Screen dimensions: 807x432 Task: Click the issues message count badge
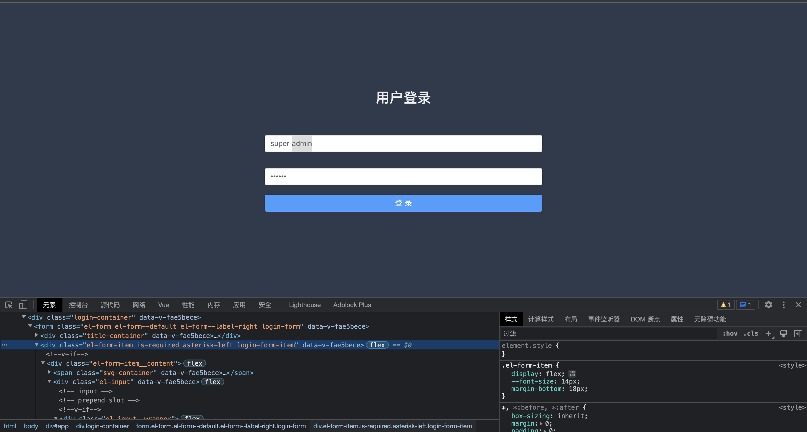tap(745, 305)
